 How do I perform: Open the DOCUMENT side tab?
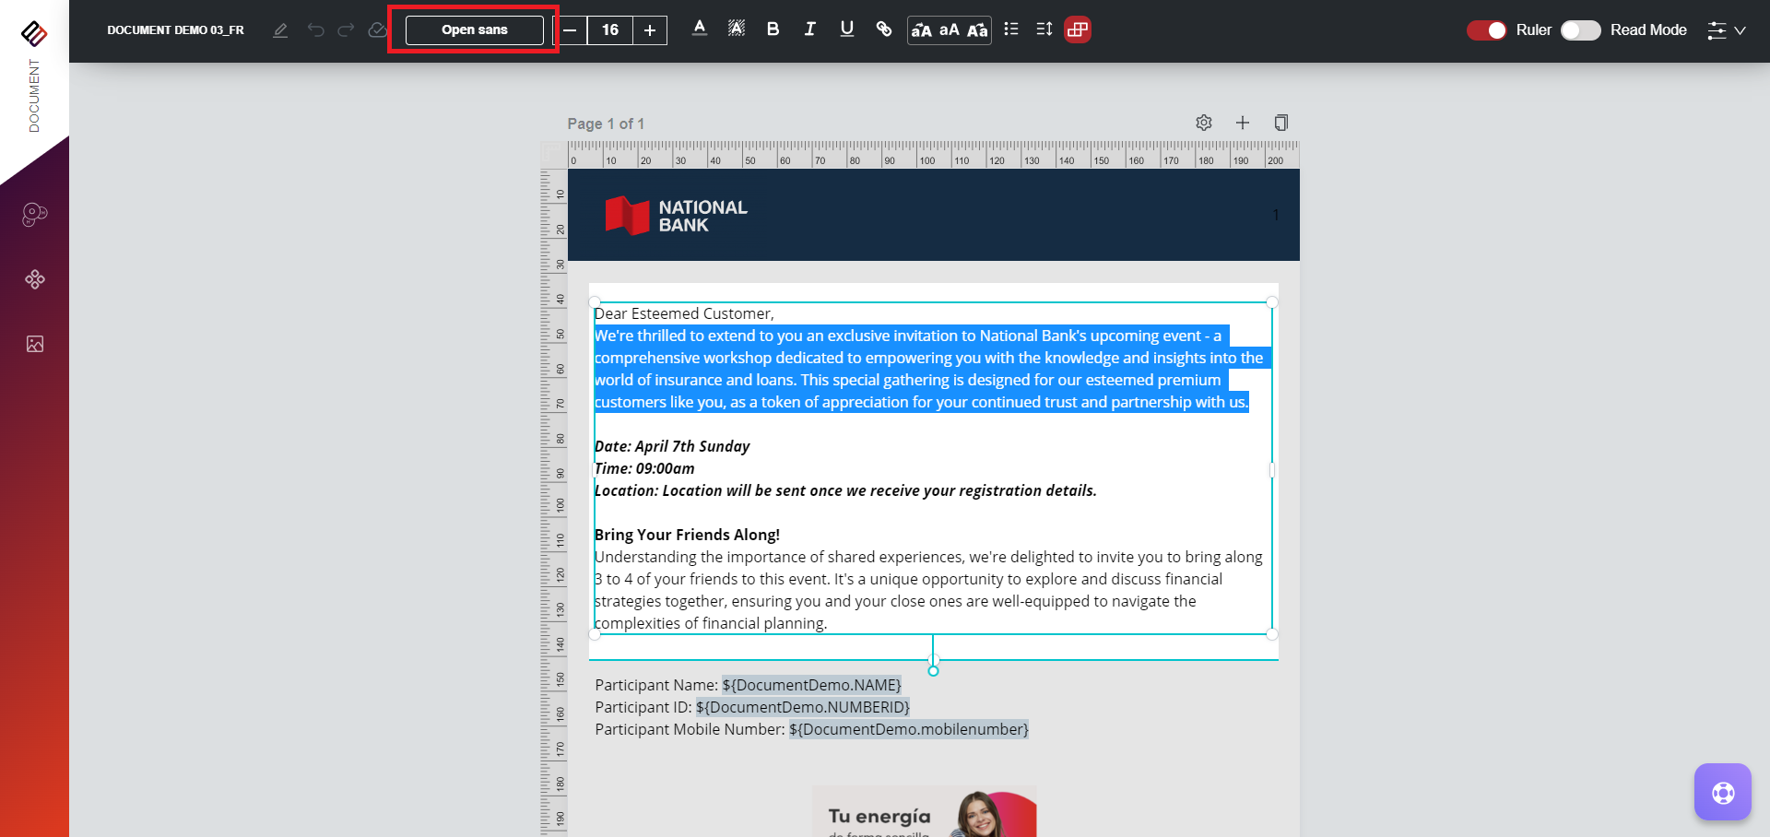[34, 96]
